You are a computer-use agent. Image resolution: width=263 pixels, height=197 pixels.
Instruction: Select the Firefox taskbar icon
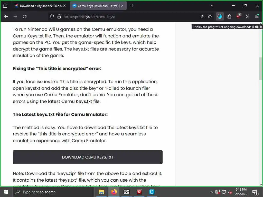pyautogui.click(x=114, y=192)
